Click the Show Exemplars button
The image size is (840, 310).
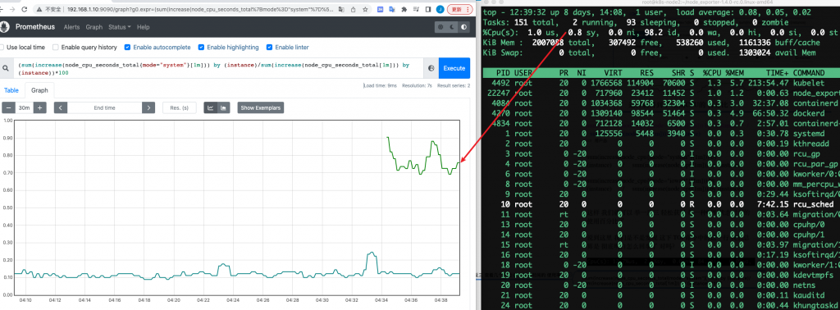[x=260, y=107]
